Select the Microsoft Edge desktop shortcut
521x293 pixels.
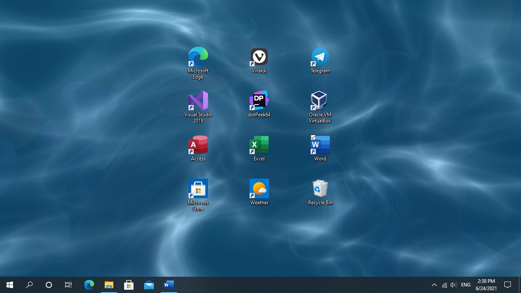pyautogui.click(x=198, y=63)
